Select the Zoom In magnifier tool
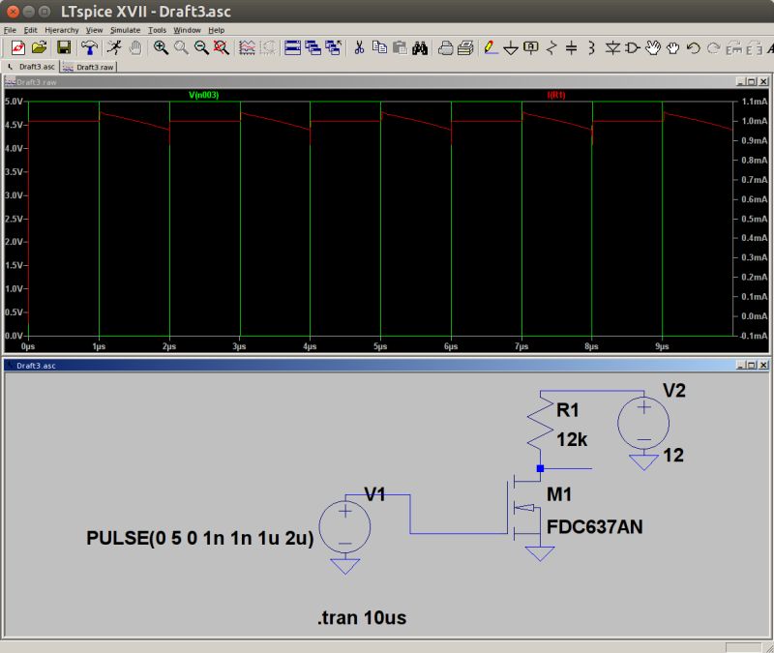This screenshot has height=653, width=774. pos(160,45)
